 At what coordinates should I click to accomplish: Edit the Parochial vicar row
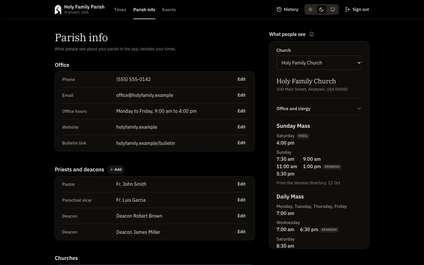[241, 200]
